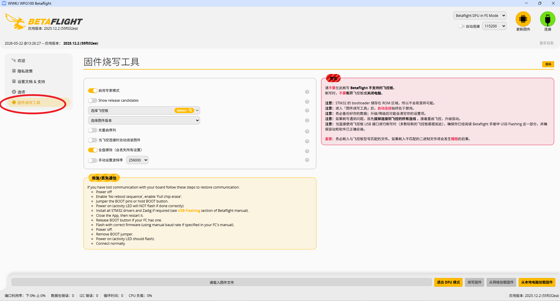Image resolution: width=560 pixels, height=301 pixels.
Task: Click the 循环时间: 0 status entry
Action: pos(113,295)
